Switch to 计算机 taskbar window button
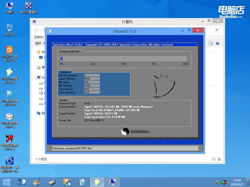The image size is (250, 187). pos(112,182)
